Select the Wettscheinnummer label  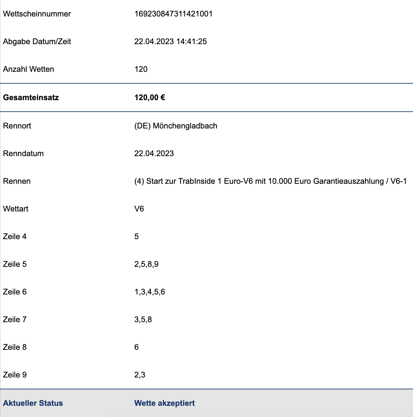click(37, 14)
